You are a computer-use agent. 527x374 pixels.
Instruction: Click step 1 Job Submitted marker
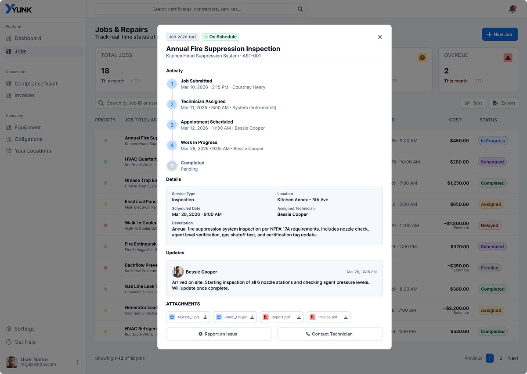tap(172, 84)
